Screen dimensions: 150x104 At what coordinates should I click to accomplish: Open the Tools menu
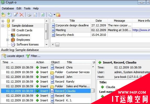pyautogui.click(x=27, y=8)
